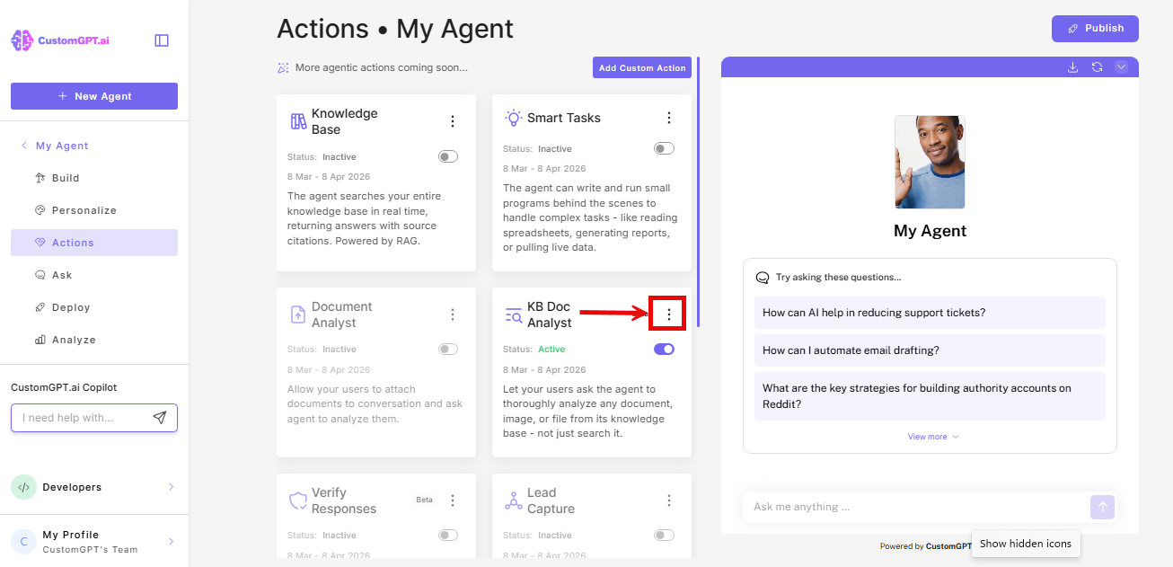This screenshot has height=567, width=1173.
Task: Download the chat using download icon
Action: [x=1072, y=67]
